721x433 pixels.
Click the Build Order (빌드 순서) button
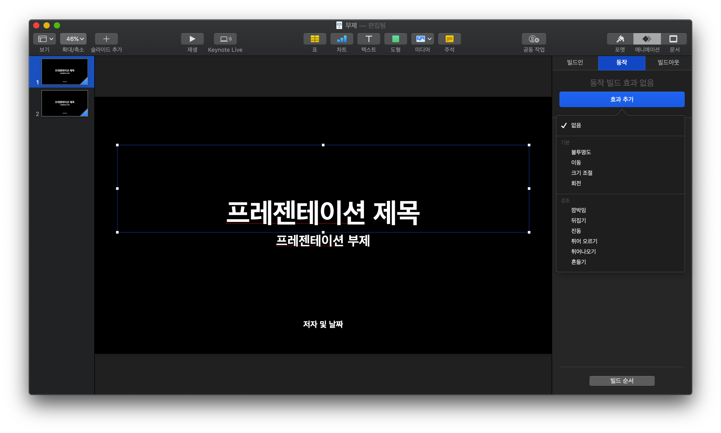[622, 381]
